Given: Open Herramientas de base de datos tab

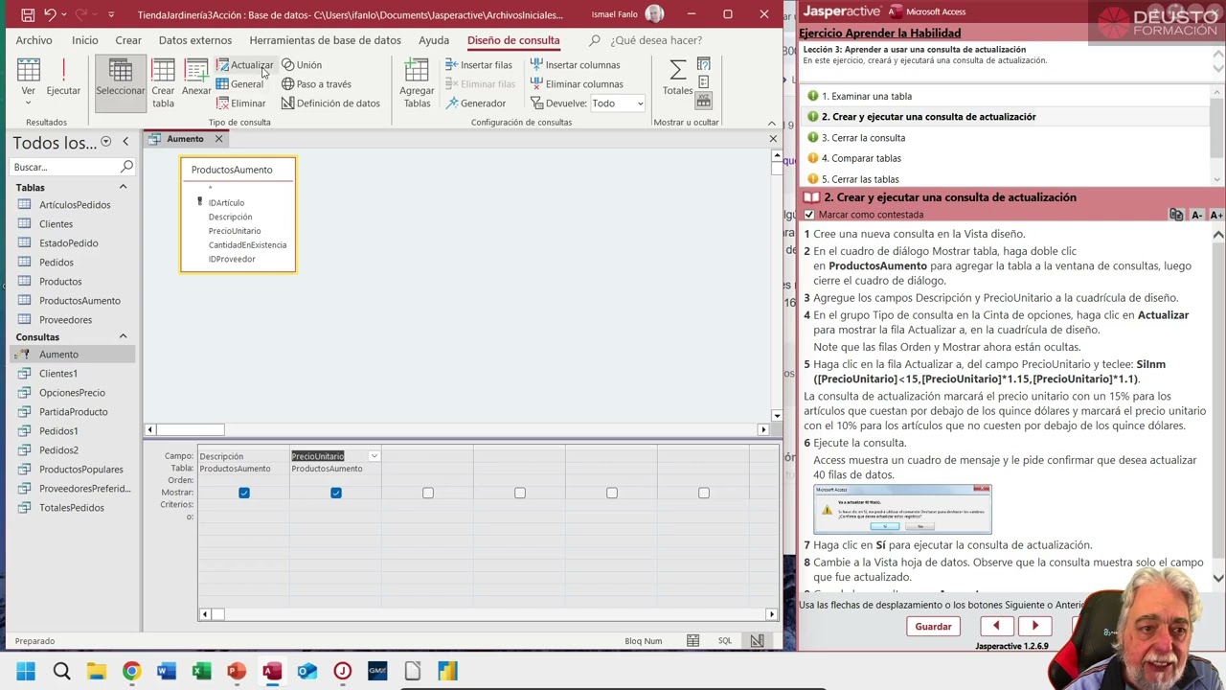Looking at the screenshot, I should point(325,40).
